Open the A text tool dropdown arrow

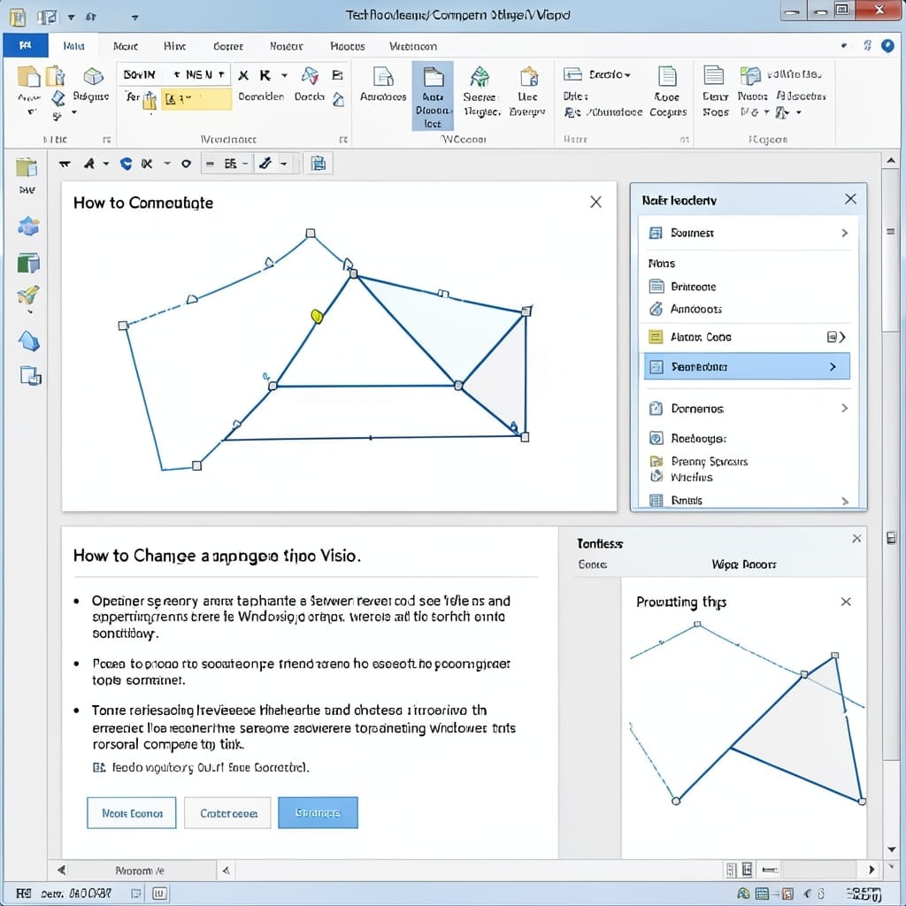tap(106, 164)
